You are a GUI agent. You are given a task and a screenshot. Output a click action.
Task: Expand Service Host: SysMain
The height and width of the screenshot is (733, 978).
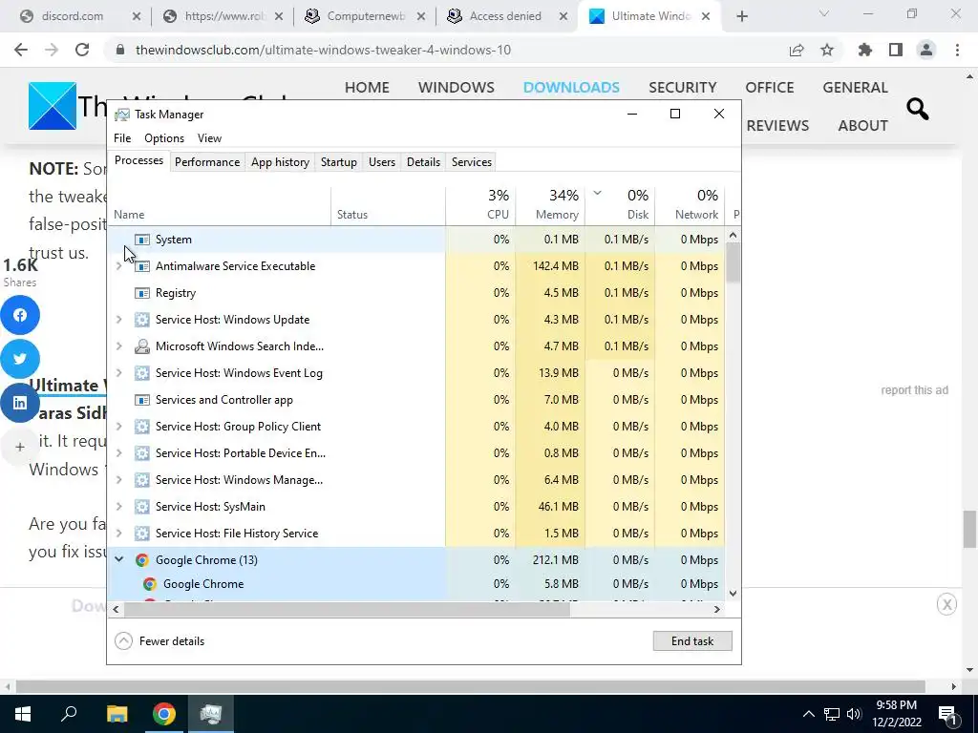[x=119, y=506]
